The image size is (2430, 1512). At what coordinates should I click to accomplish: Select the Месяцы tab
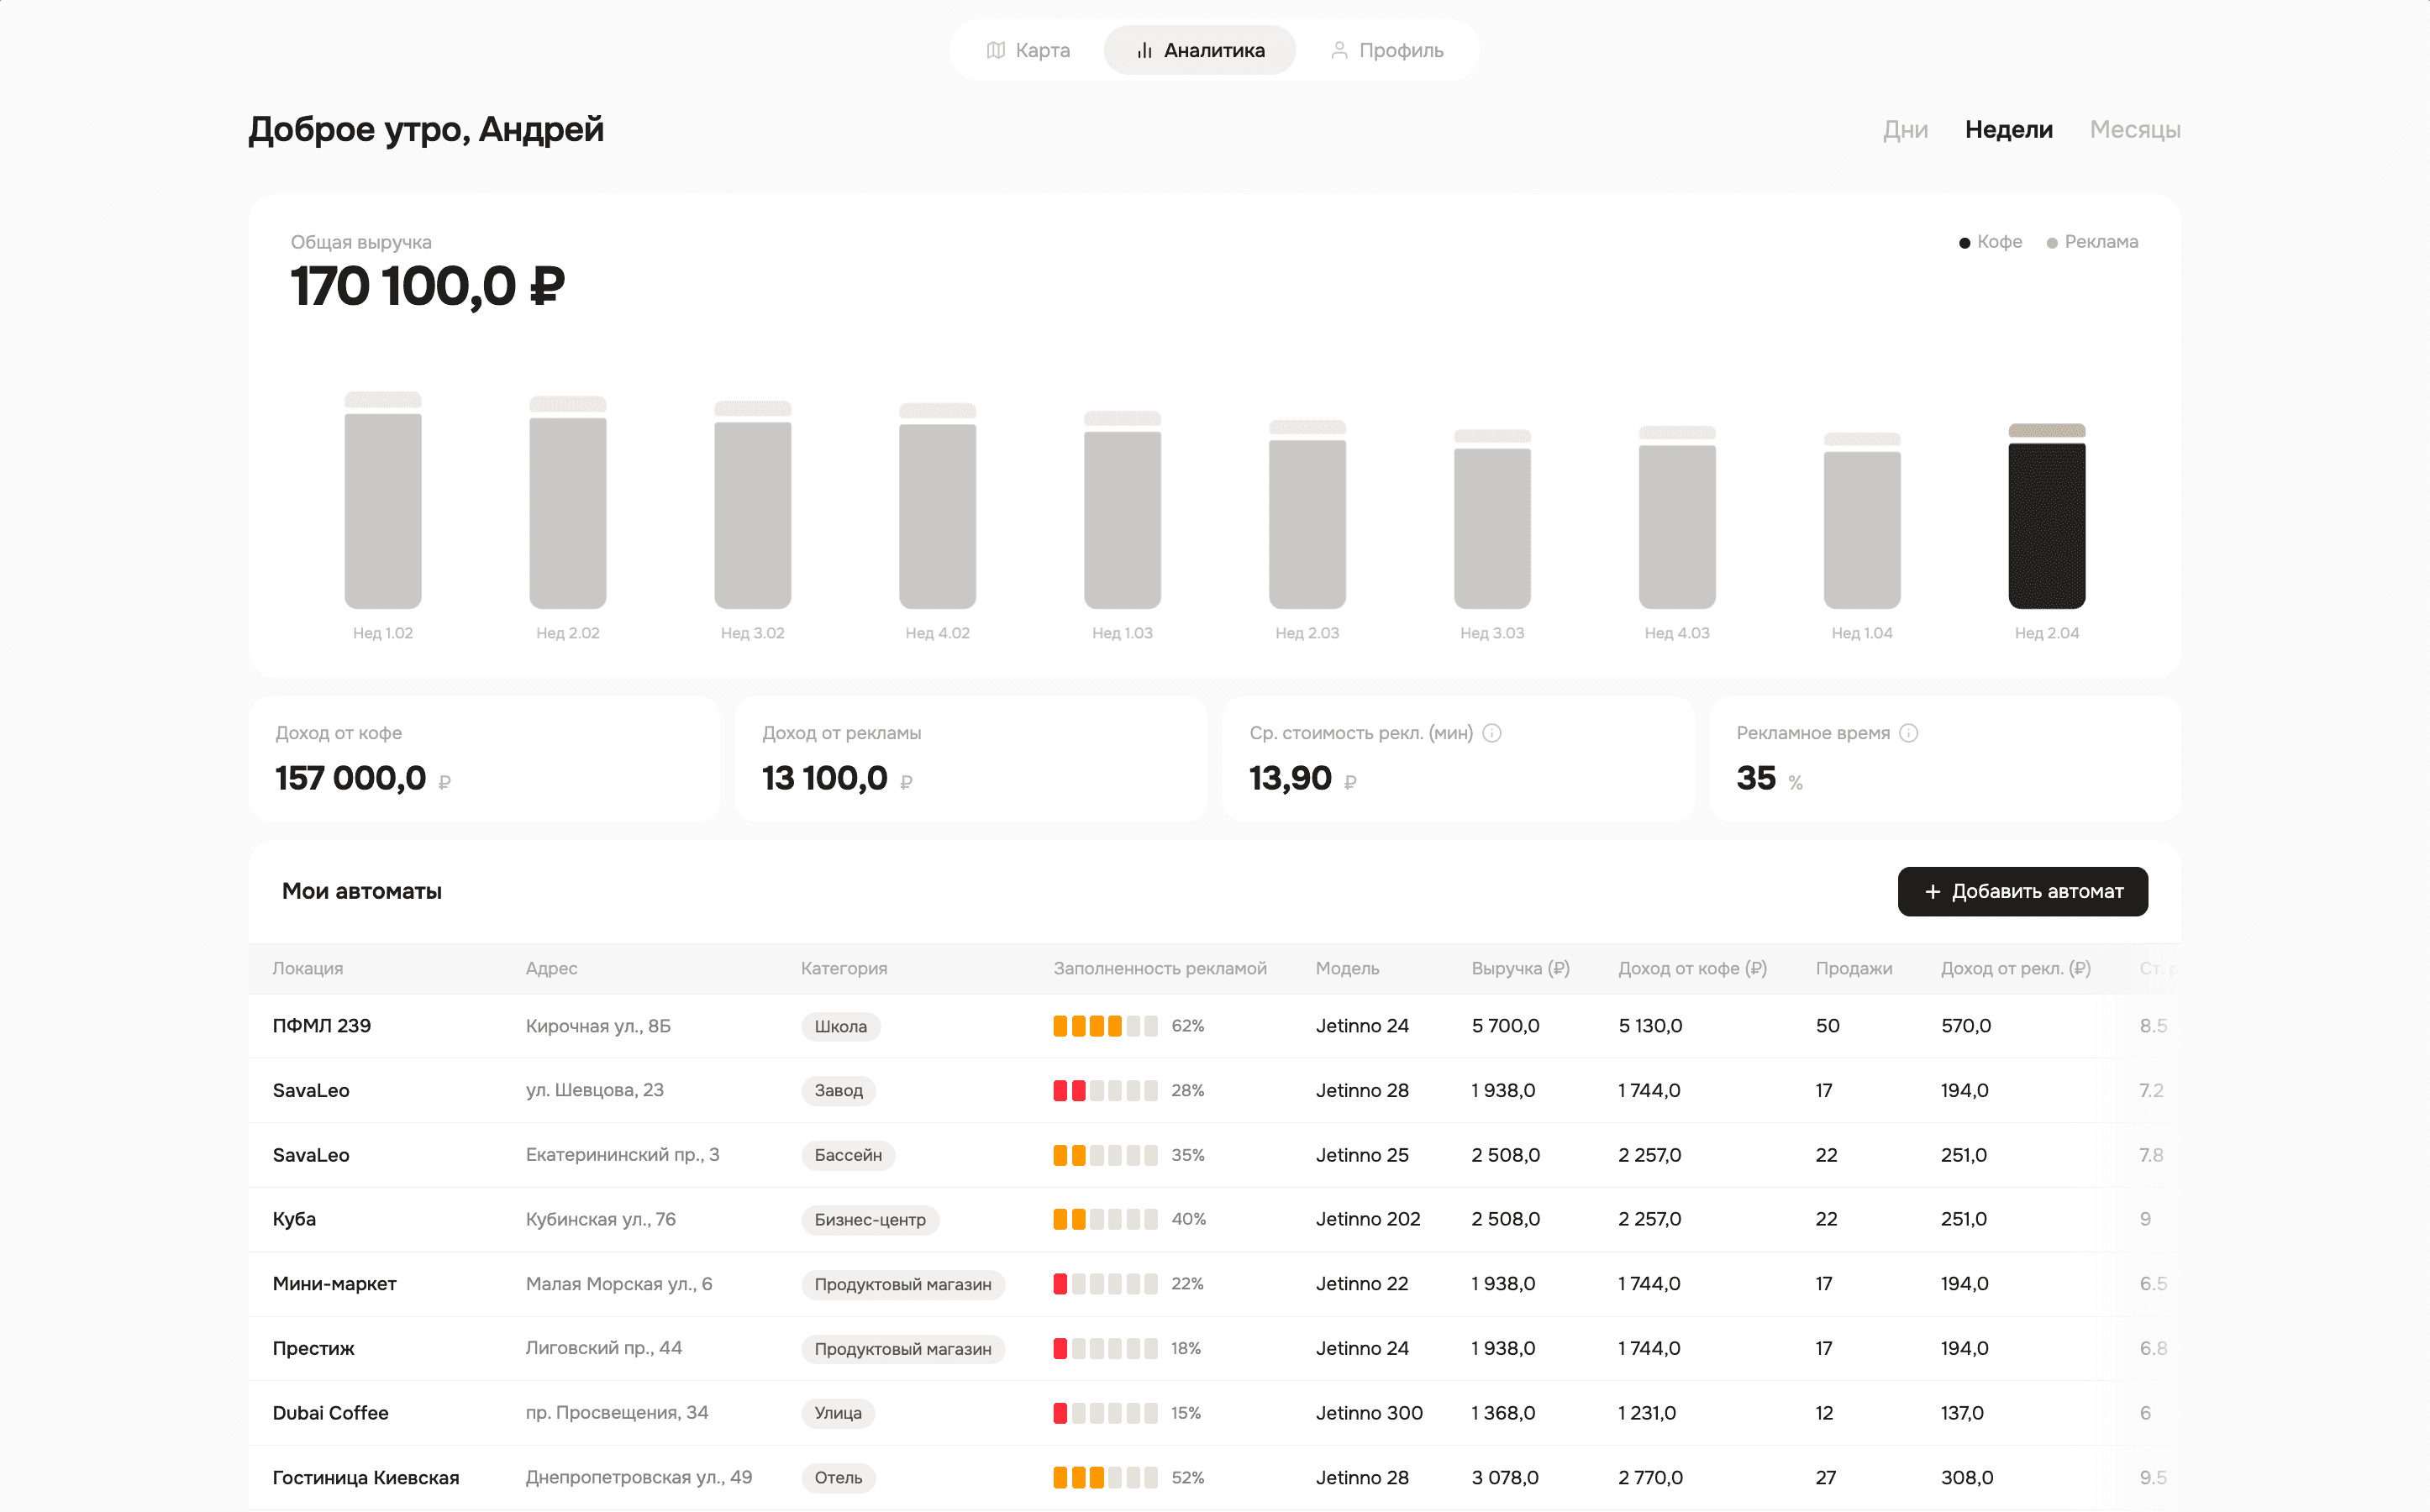(x=2135, y=129)
